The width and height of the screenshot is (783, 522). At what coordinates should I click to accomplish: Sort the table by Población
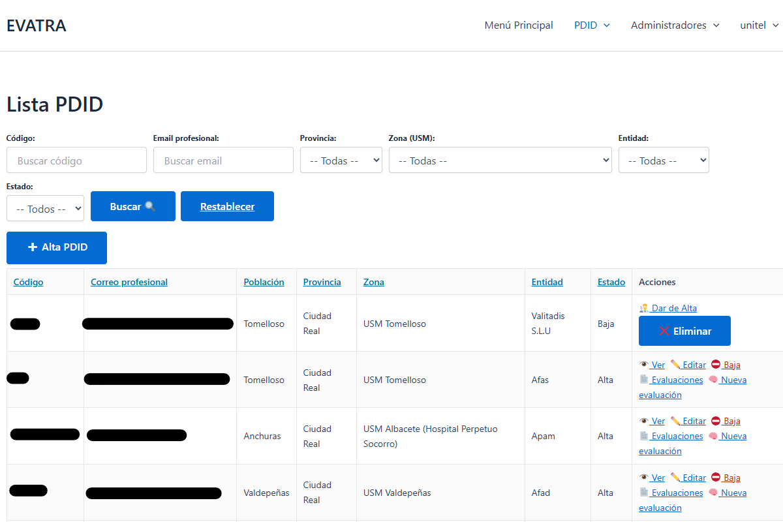click(x=264, y=282)
